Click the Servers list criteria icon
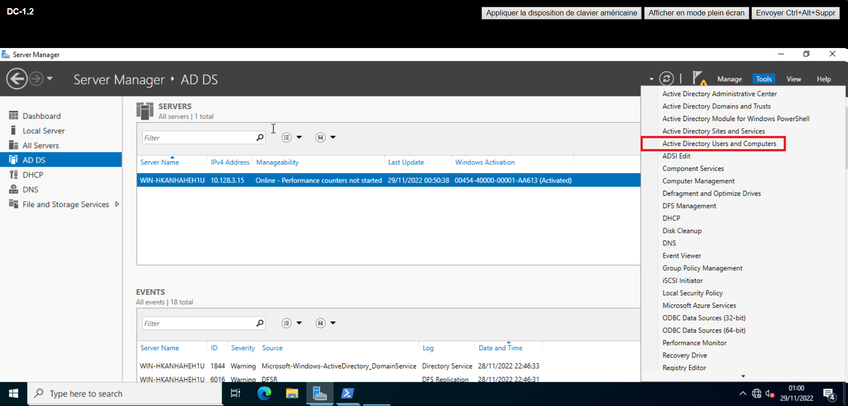 pos(286,137)
